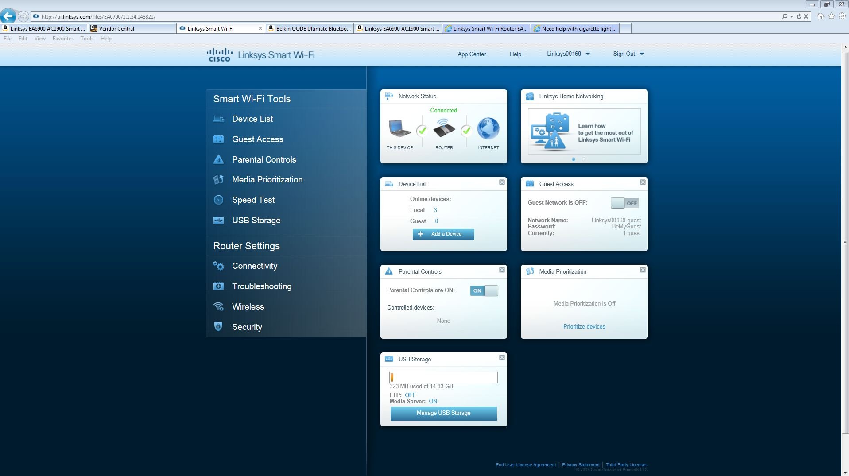This screenshot has width=849, height=476.
Task: Click the INTERNET globe icon
Action: pos(488,128)
